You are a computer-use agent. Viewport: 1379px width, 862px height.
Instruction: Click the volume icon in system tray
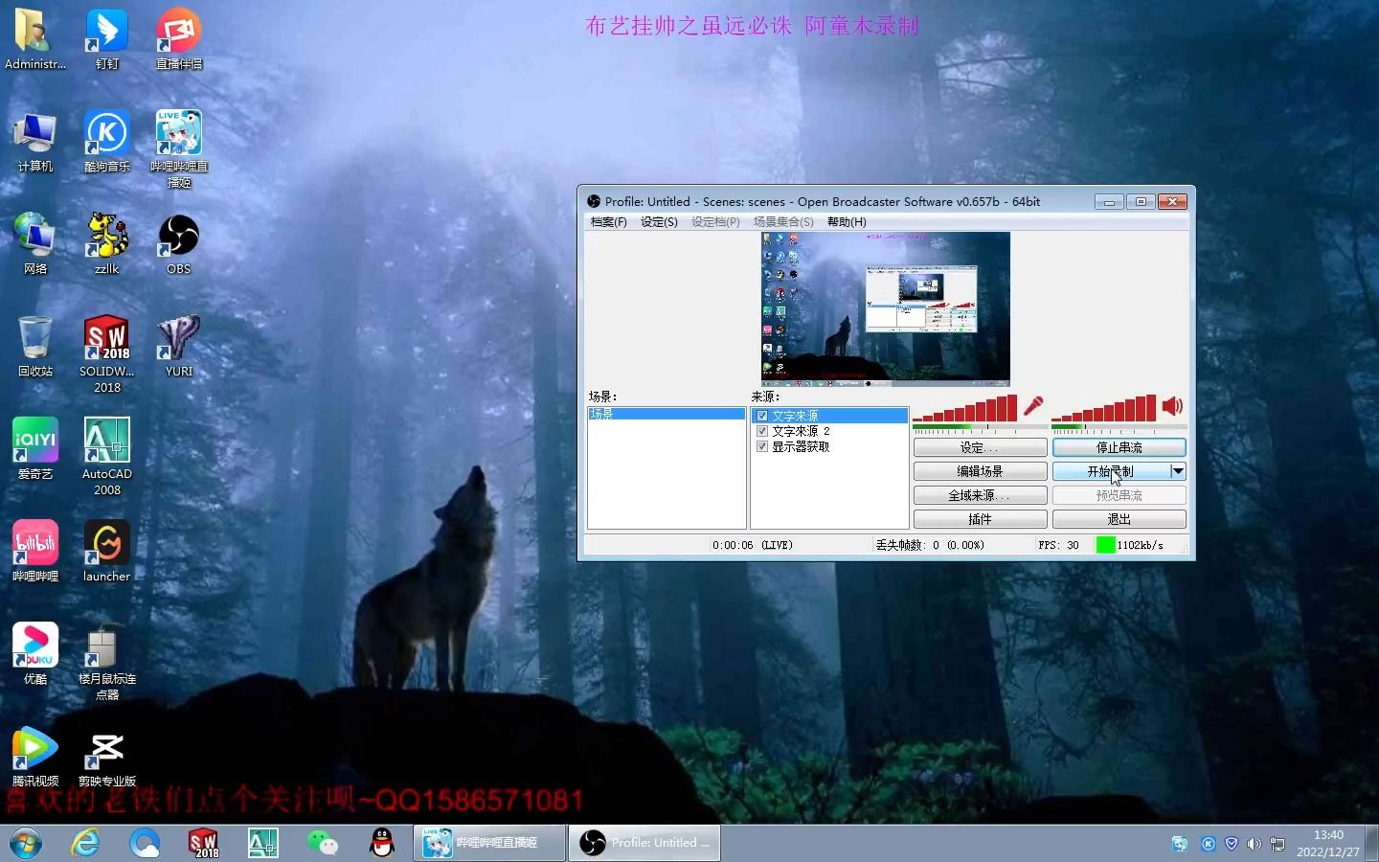[x=1255, y=844]
